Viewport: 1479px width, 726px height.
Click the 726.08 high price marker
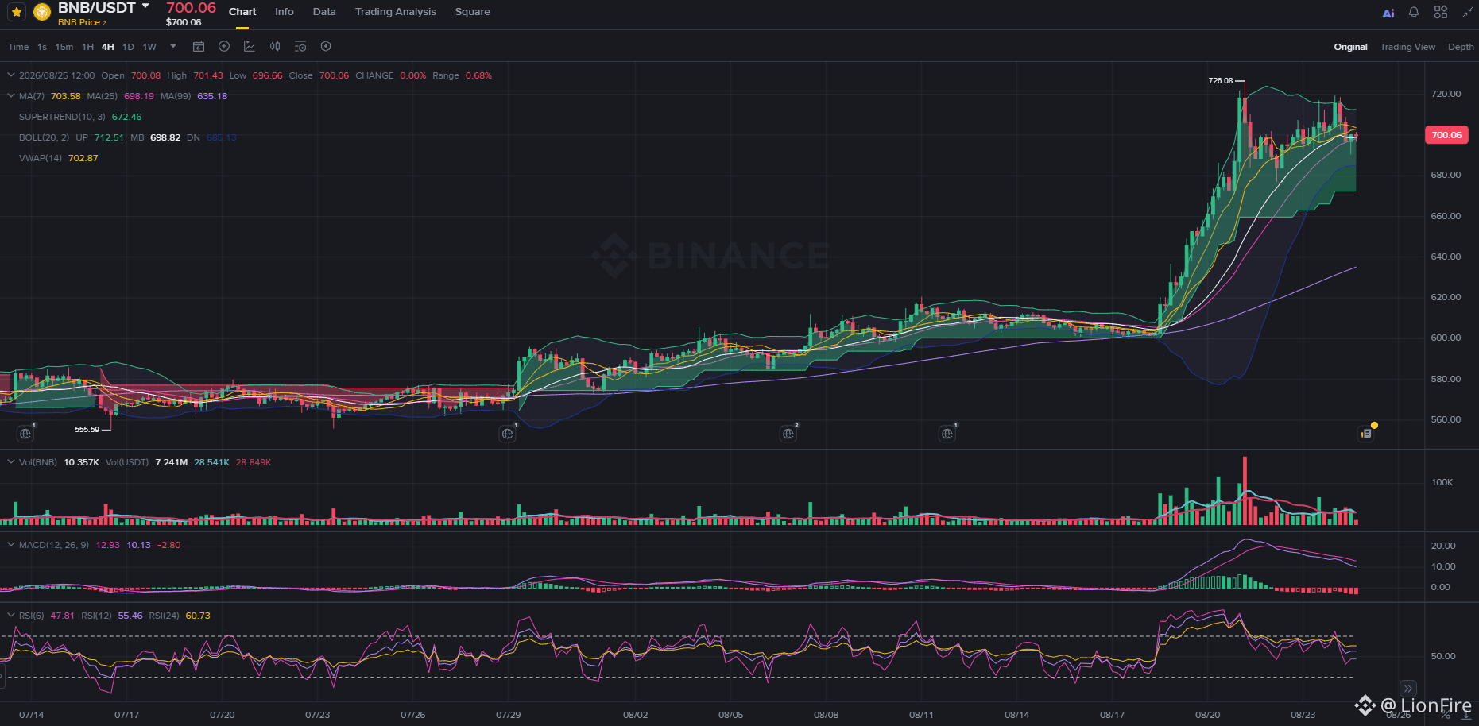click(x=1221, y=81)
